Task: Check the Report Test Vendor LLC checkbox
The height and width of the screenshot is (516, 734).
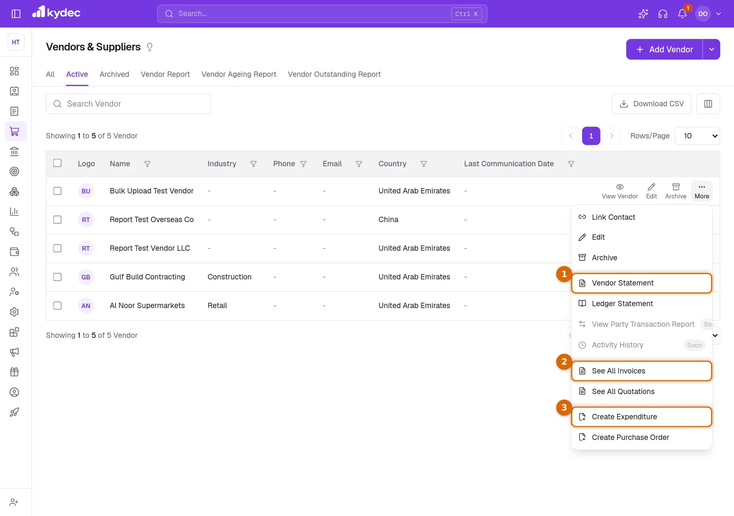Action: 57,248
